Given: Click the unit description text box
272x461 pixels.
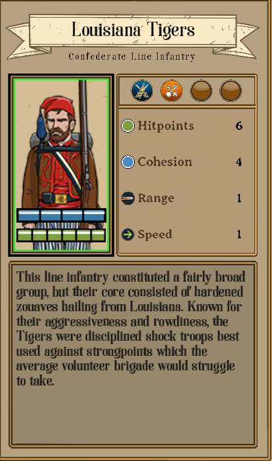Looking at the screenshot, I should [133, 354].
